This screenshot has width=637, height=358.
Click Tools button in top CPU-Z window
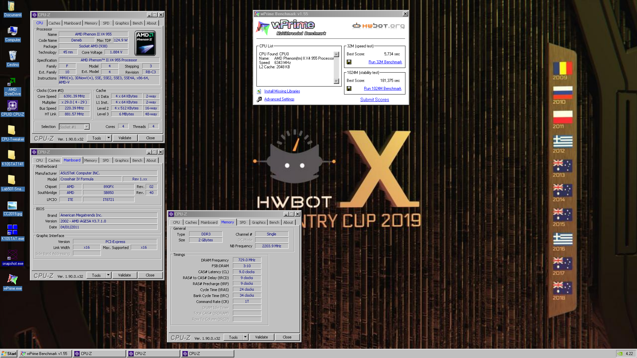click(x=97, y=138)
